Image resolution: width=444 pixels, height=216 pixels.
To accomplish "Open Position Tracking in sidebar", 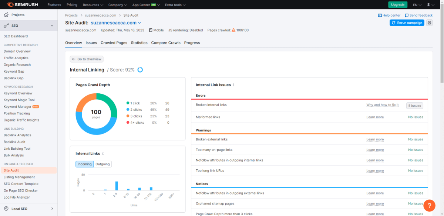I will tap(17, 113).
